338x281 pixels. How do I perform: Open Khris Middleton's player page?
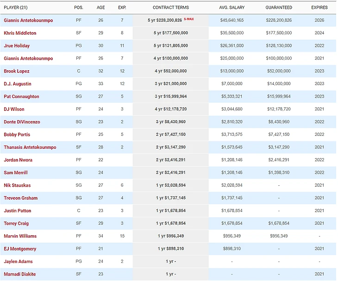[20, 33]
